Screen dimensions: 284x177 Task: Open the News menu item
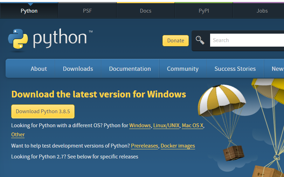click(278, 69)
